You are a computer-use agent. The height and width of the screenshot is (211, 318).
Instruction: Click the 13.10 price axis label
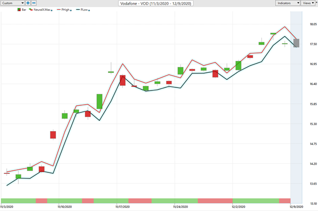[313, 204]
